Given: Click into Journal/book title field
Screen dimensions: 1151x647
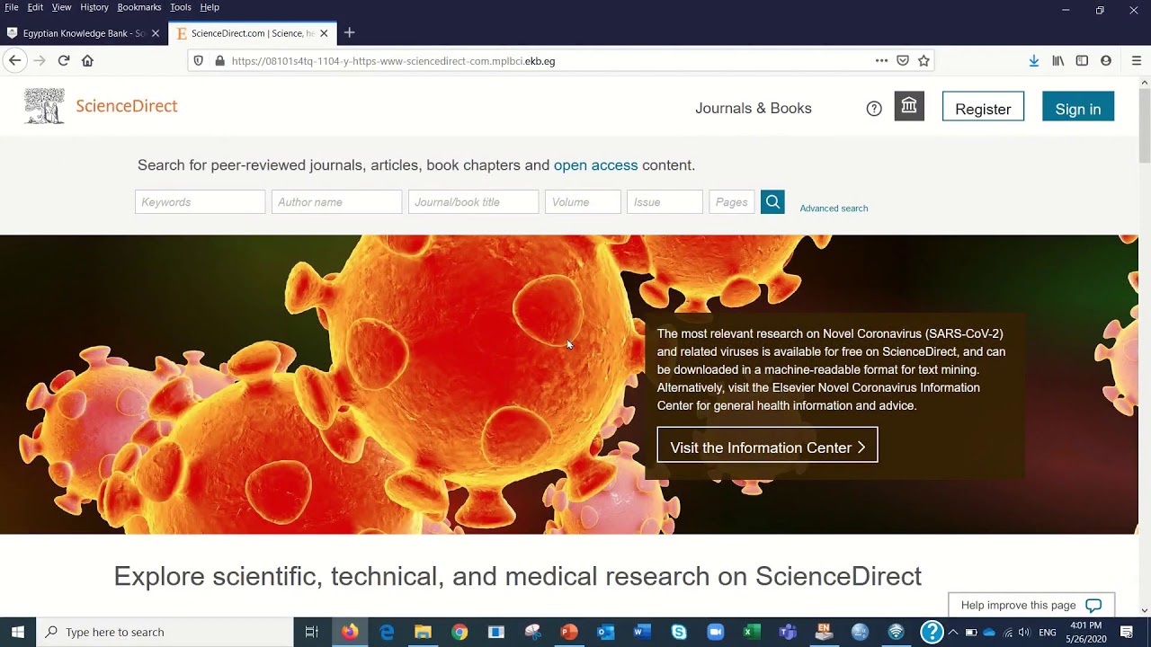Looking at the screenshot, I should click(x=474, y=202).
